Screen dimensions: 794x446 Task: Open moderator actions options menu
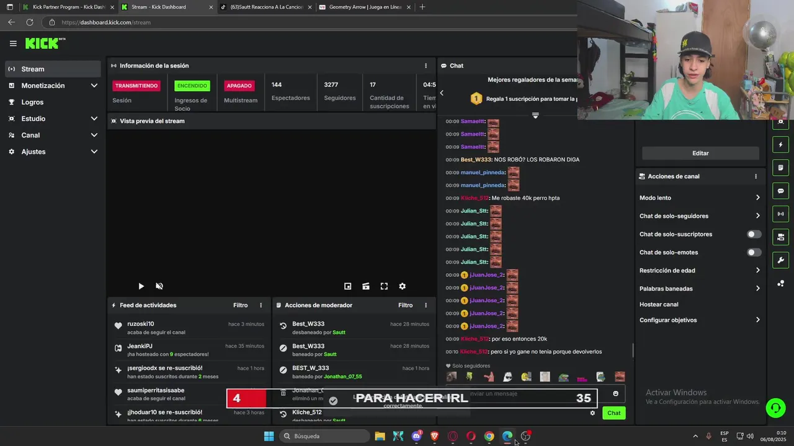[426, 305]
